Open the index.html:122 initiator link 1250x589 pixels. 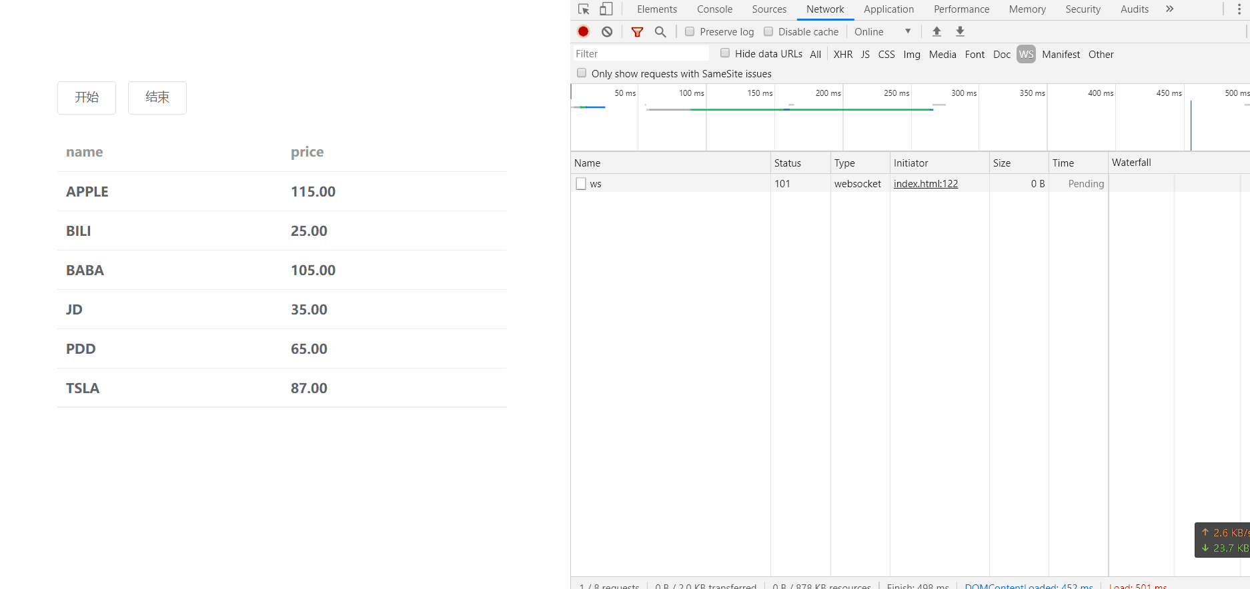pos(926,184)
